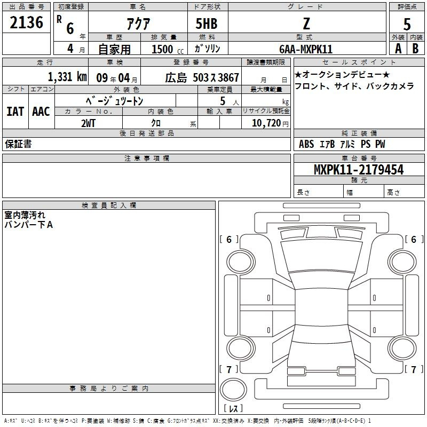The height and width of the screenshot is (427, 427).
Task: Click the wheel circle below the left [6] label
Action: 241,260
